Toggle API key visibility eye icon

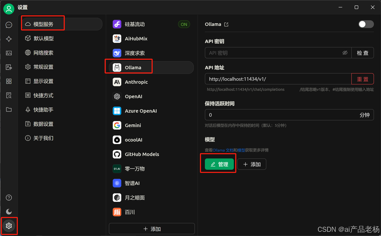point(345,53)
